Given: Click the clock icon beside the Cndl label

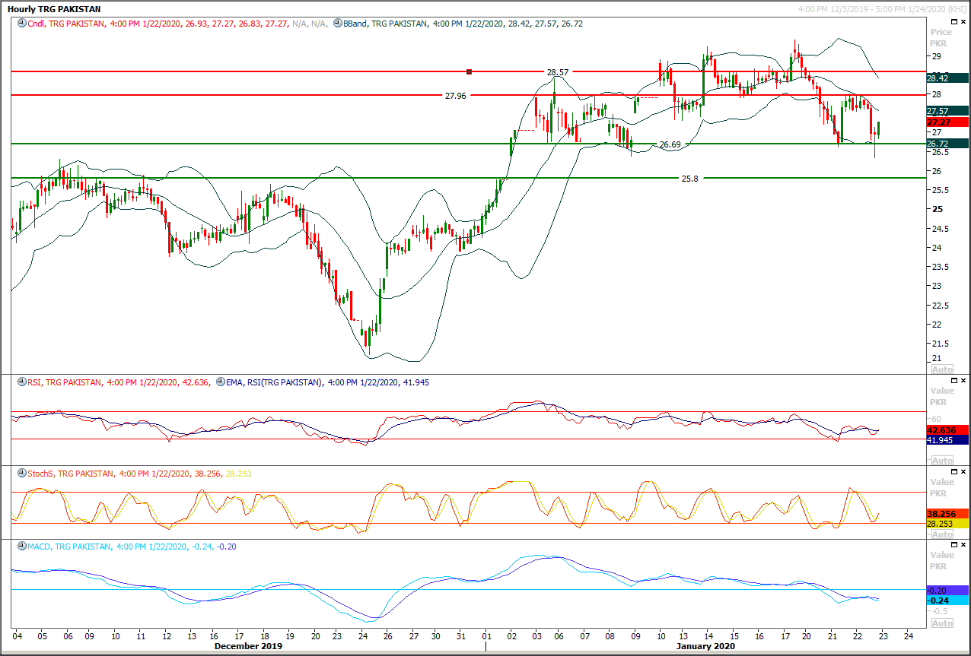Looking at the screenshot, I should click(21, 24).
